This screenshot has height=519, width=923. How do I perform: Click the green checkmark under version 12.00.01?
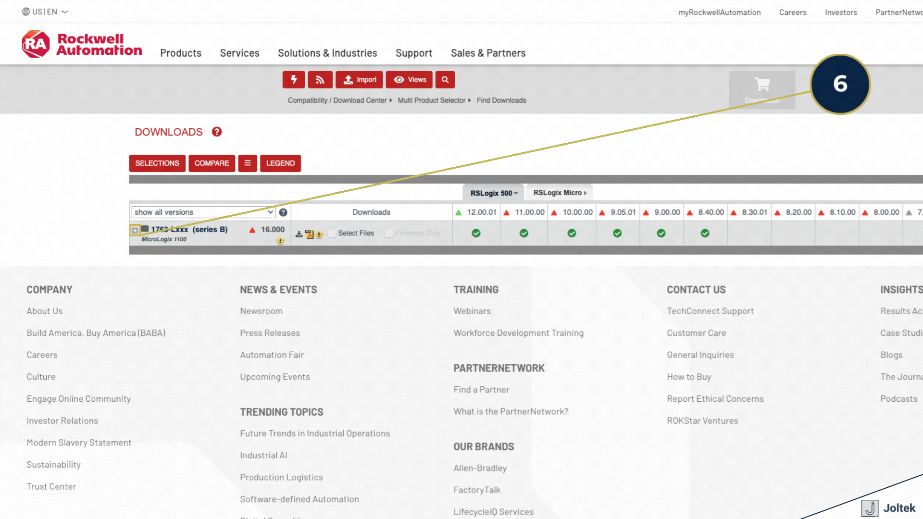click(x=476, y=234)
